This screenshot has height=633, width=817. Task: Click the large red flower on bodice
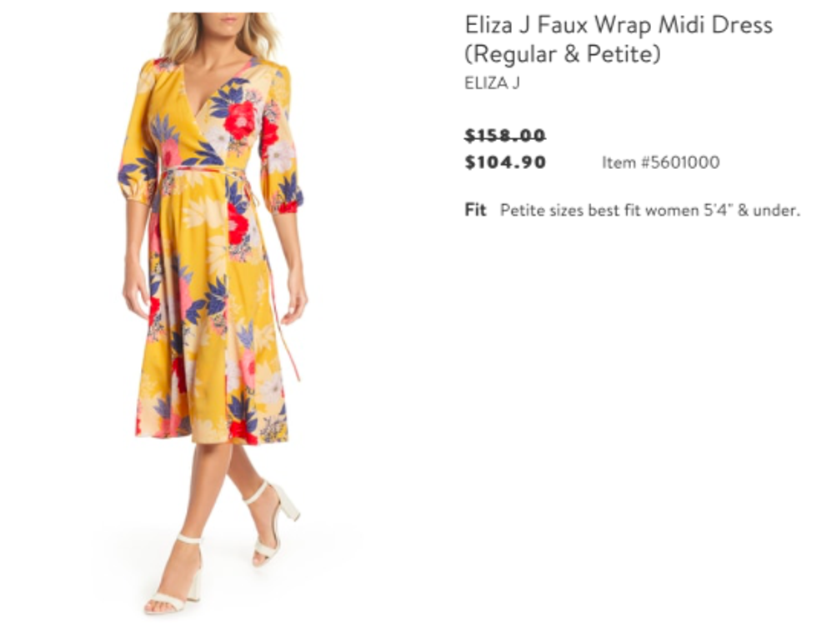click(x=240, y=120)
